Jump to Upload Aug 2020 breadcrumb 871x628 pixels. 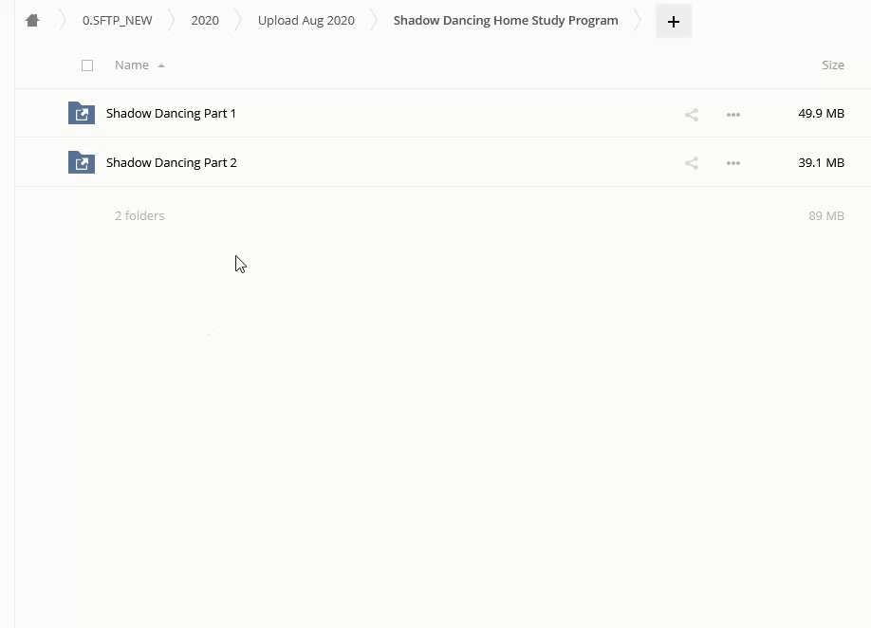[306, 20]
